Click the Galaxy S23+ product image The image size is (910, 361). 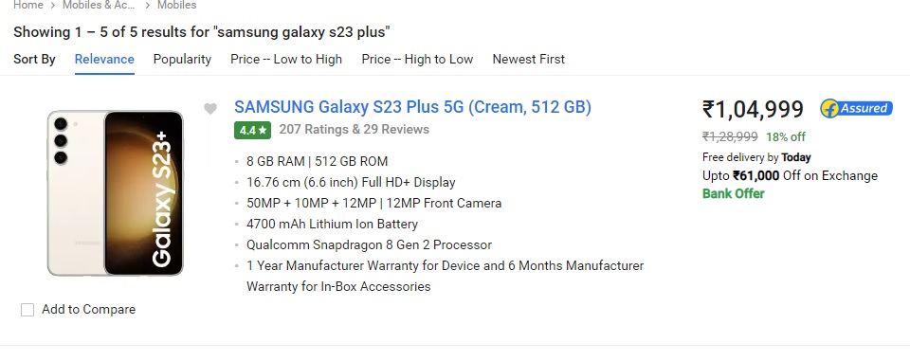(115, 193)
